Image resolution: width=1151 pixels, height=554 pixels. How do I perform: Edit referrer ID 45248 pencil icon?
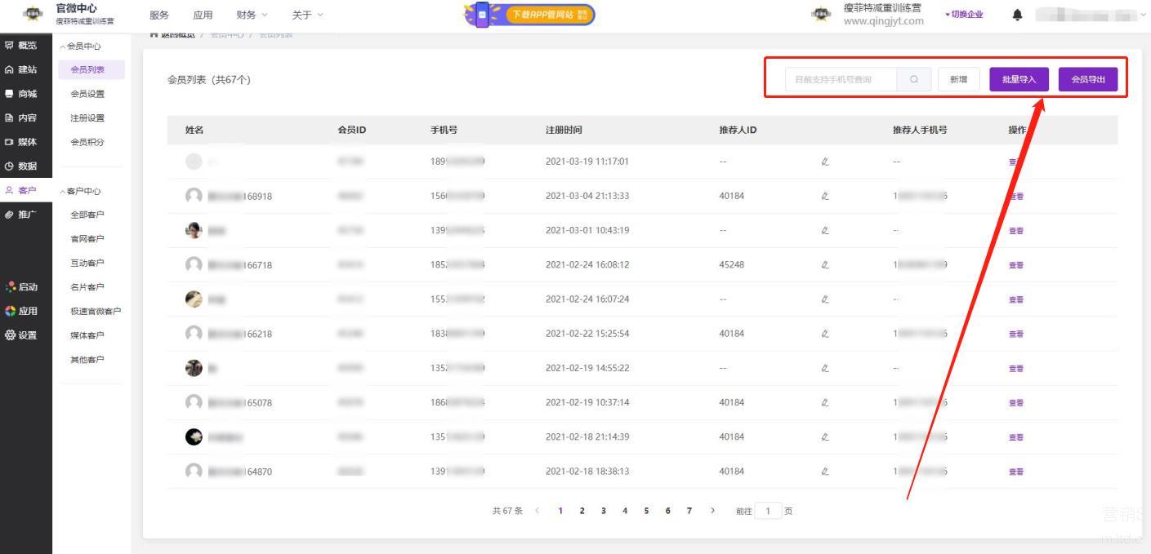tap(825, 265)
